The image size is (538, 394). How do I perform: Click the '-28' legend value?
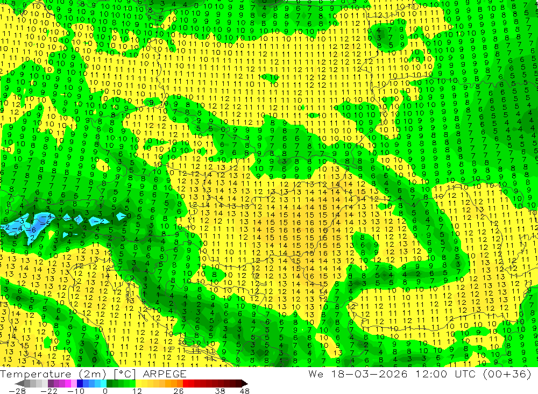[x=17, y=391]
